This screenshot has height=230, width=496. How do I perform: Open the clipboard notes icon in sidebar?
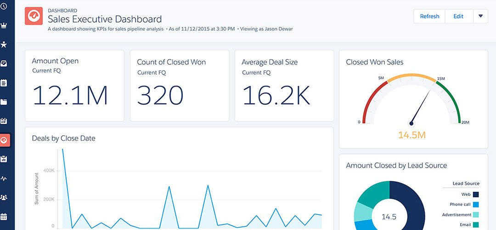[4, 83]
